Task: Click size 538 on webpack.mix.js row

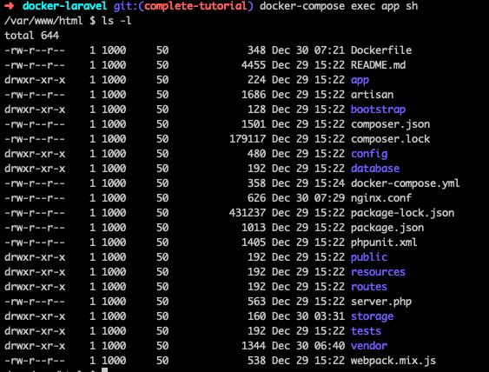Action: pos(257,361)
